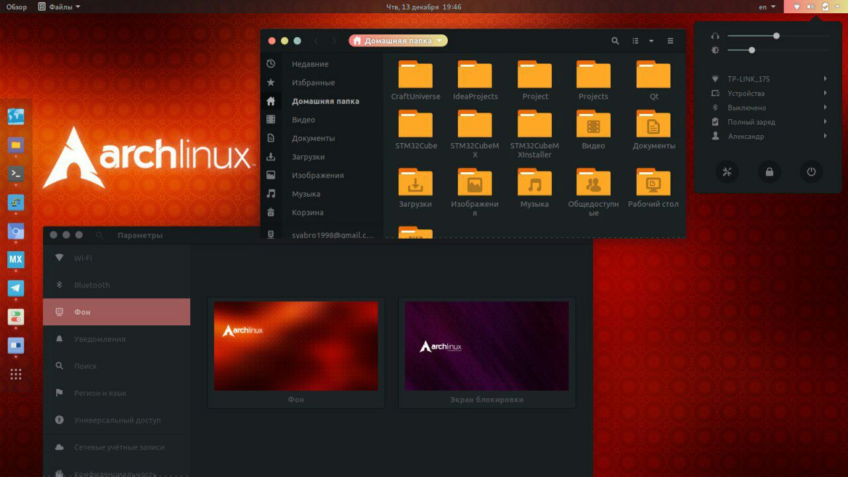Show all applications grid in dock

click(16, 374)
